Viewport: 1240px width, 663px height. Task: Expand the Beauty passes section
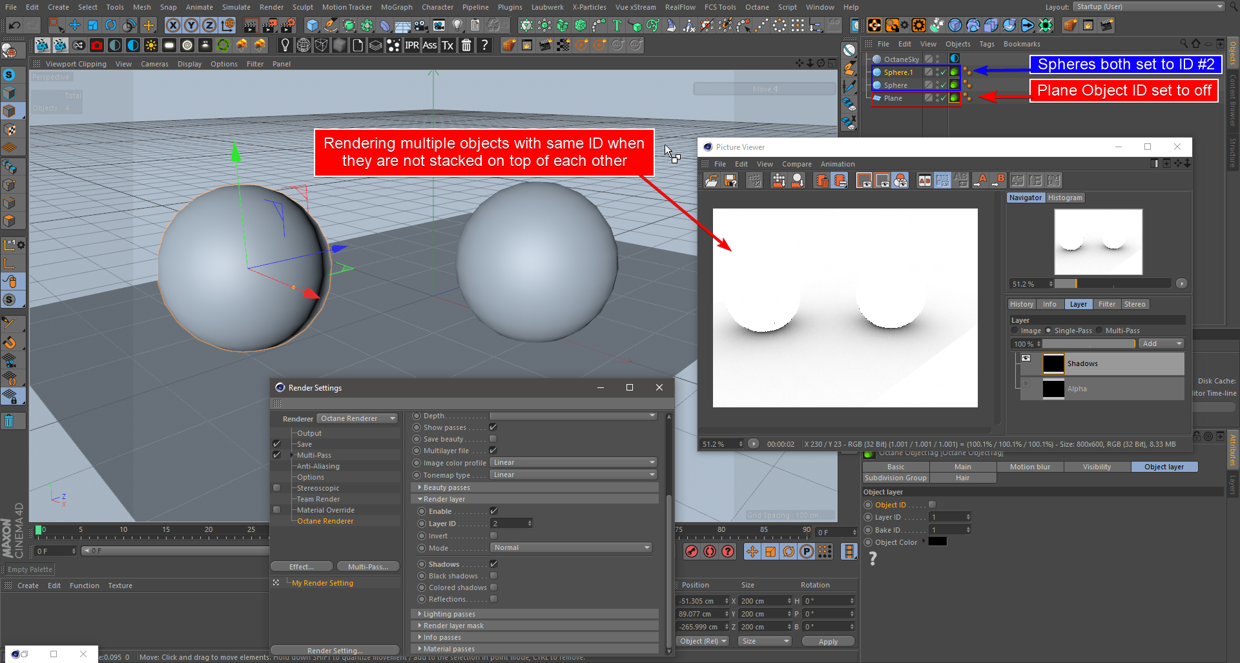[x=535, y=487]
